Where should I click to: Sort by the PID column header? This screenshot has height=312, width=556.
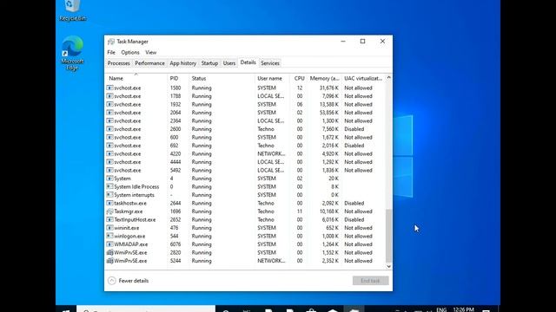point(178,78)
